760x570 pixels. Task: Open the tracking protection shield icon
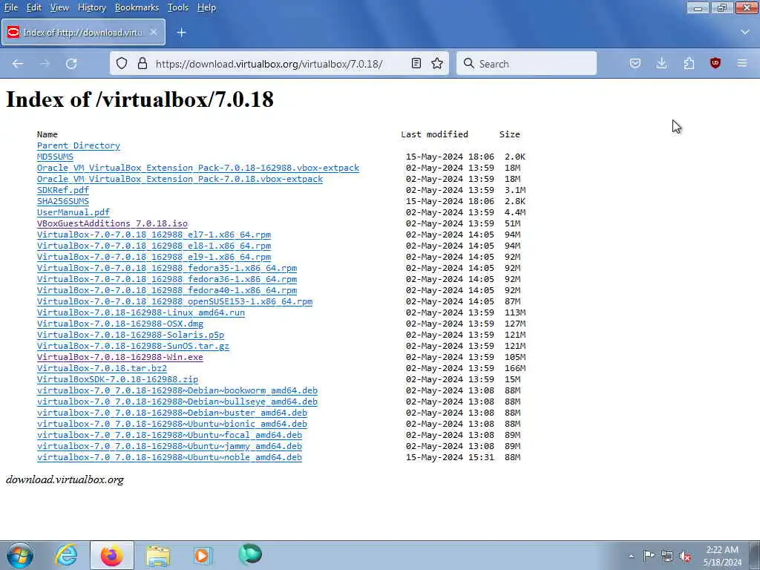coord(122,64)
